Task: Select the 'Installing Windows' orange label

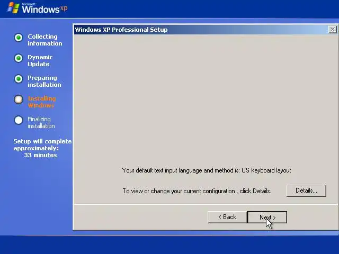Action: tap(42, 102)
